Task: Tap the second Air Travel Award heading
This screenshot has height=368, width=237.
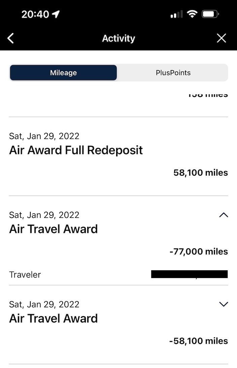Action: tap(54, 318)
